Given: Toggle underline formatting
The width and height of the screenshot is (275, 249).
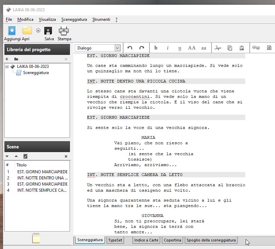Looking at the screenshot, I should [179, 48].
